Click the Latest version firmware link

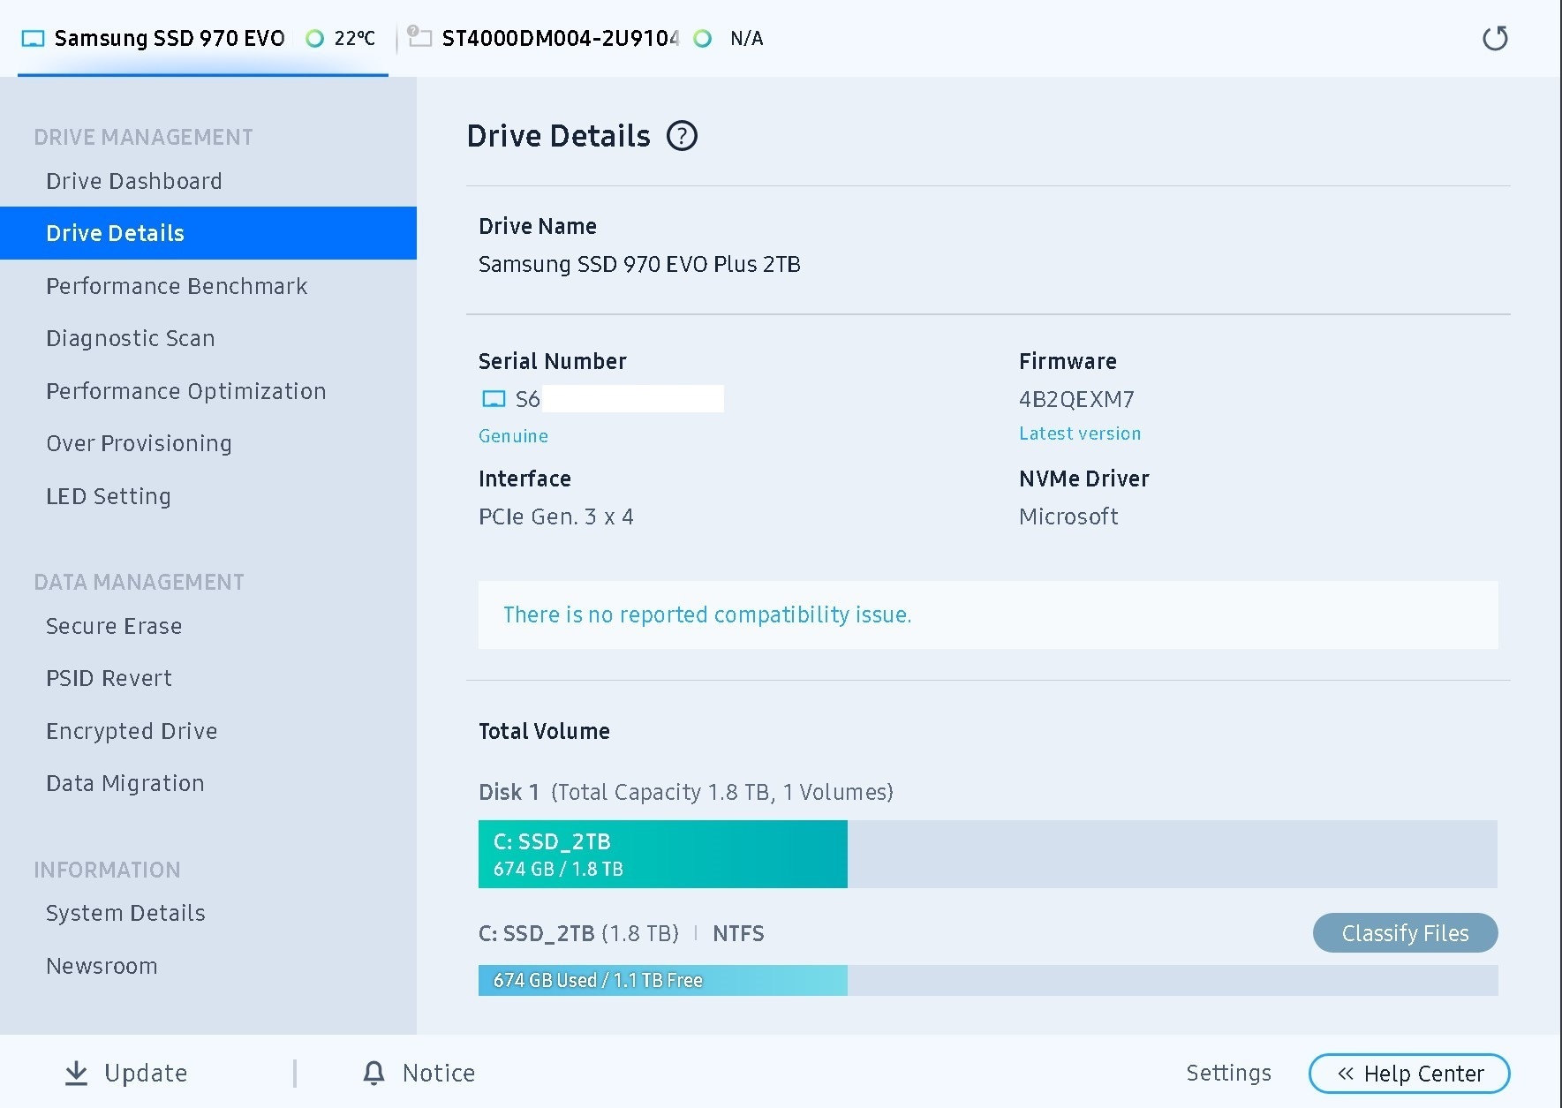point(1079,433)
